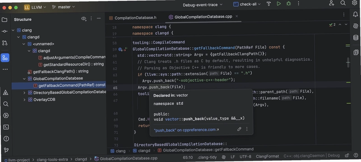The height and width of the screenshot is (162, 361).
Task: Open the AI Assistant spiral icon
Action: [356, 26]
